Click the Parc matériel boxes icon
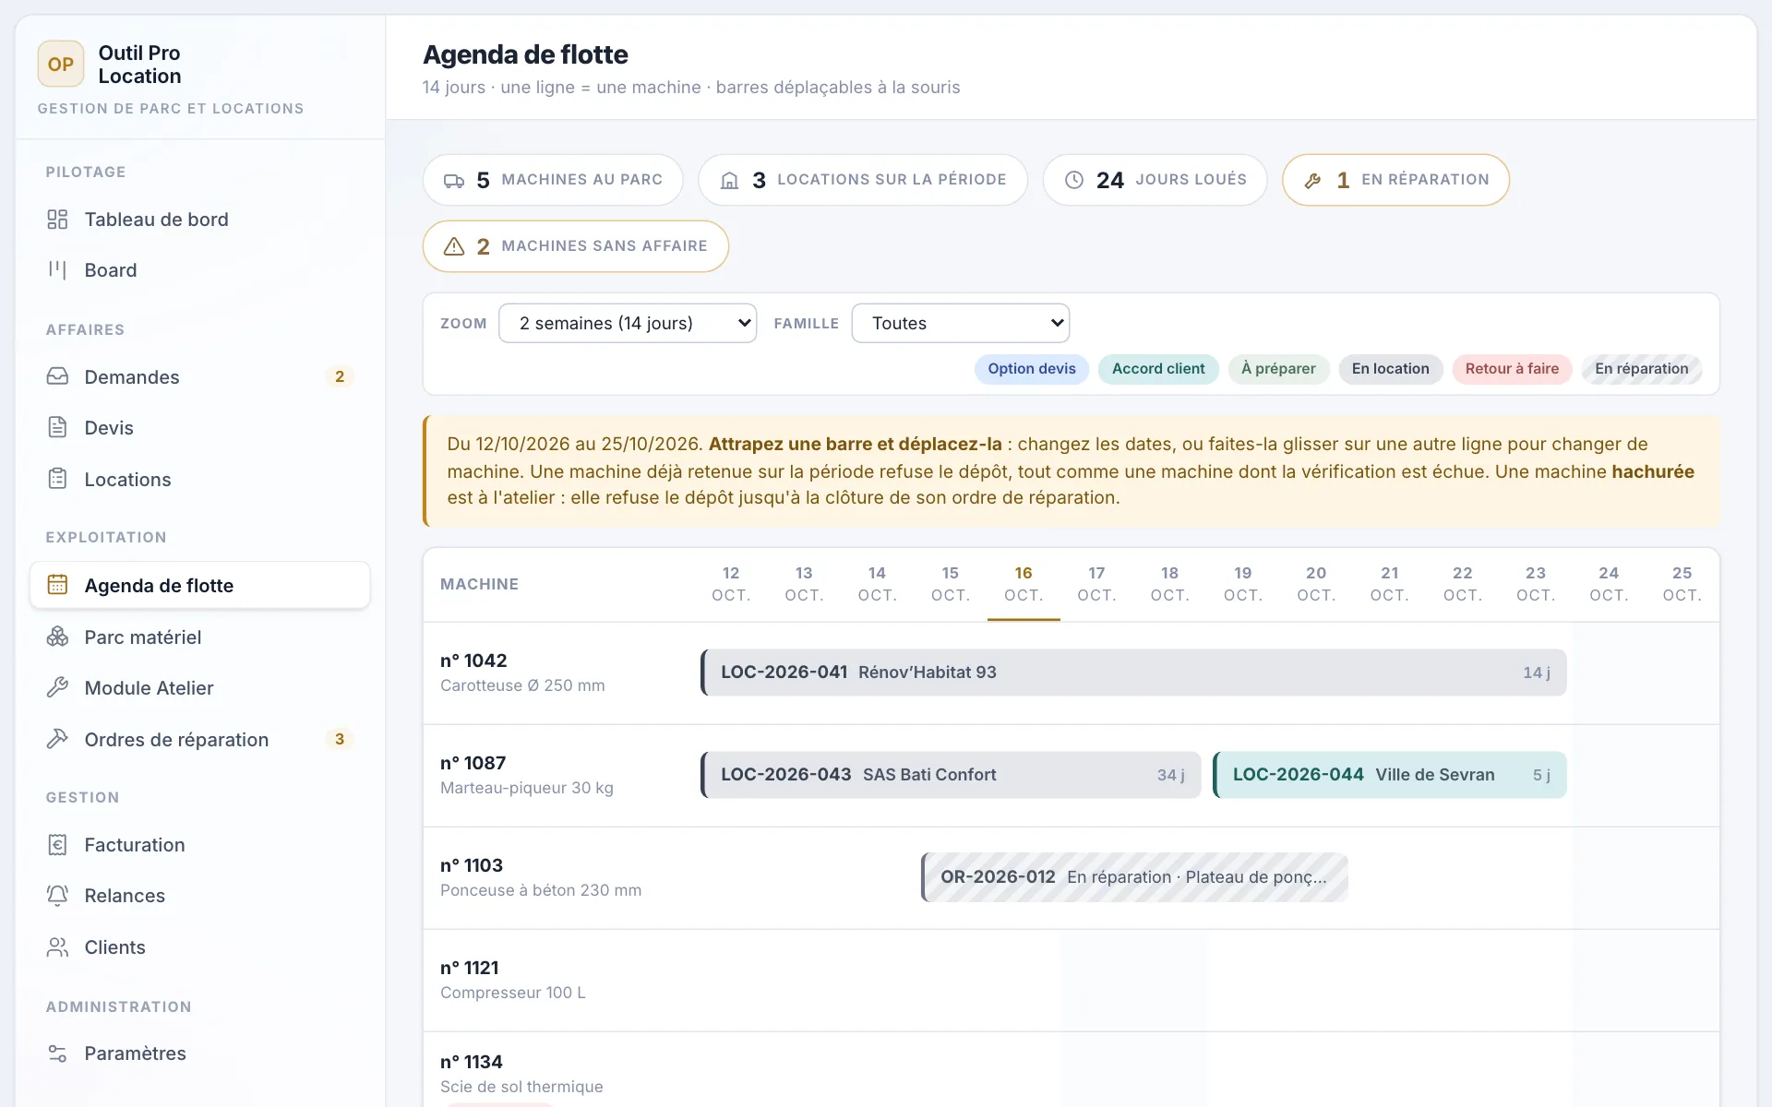 pyautogui.click(x=57, y=637)
